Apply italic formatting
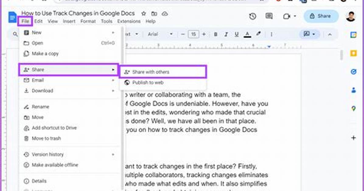 pos(226,34)
